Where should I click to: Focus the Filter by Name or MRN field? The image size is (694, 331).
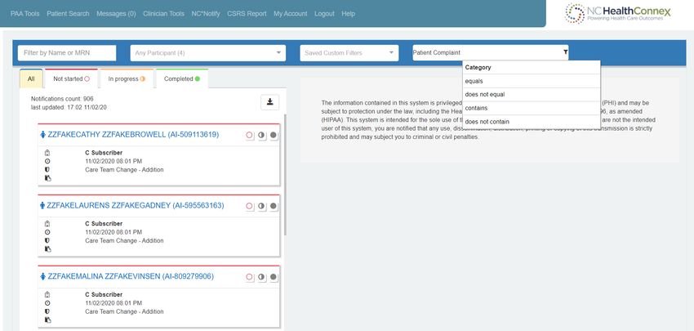(67, 53)
